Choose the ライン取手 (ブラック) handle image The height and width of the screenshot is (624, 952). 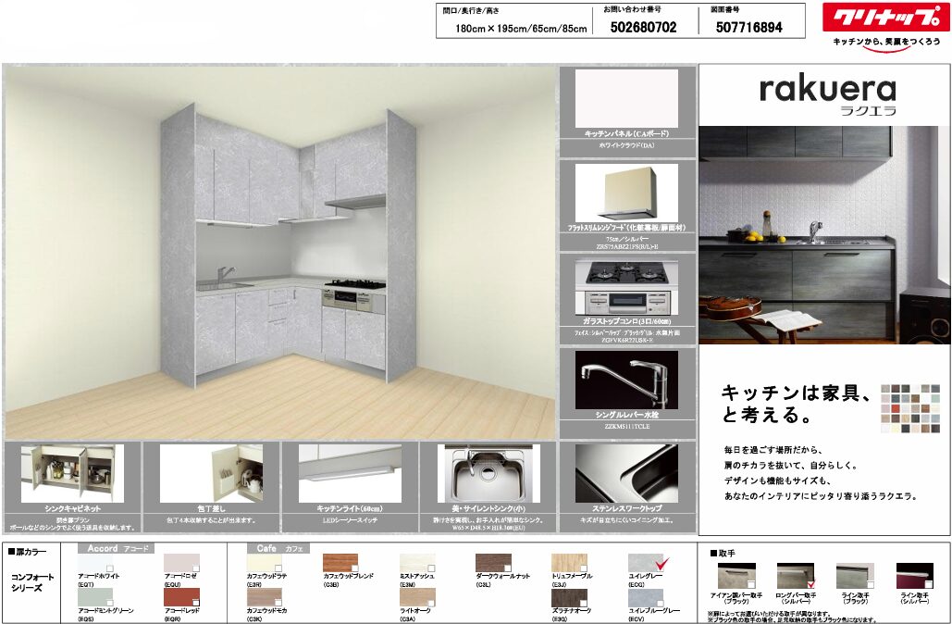click(854, 576)
